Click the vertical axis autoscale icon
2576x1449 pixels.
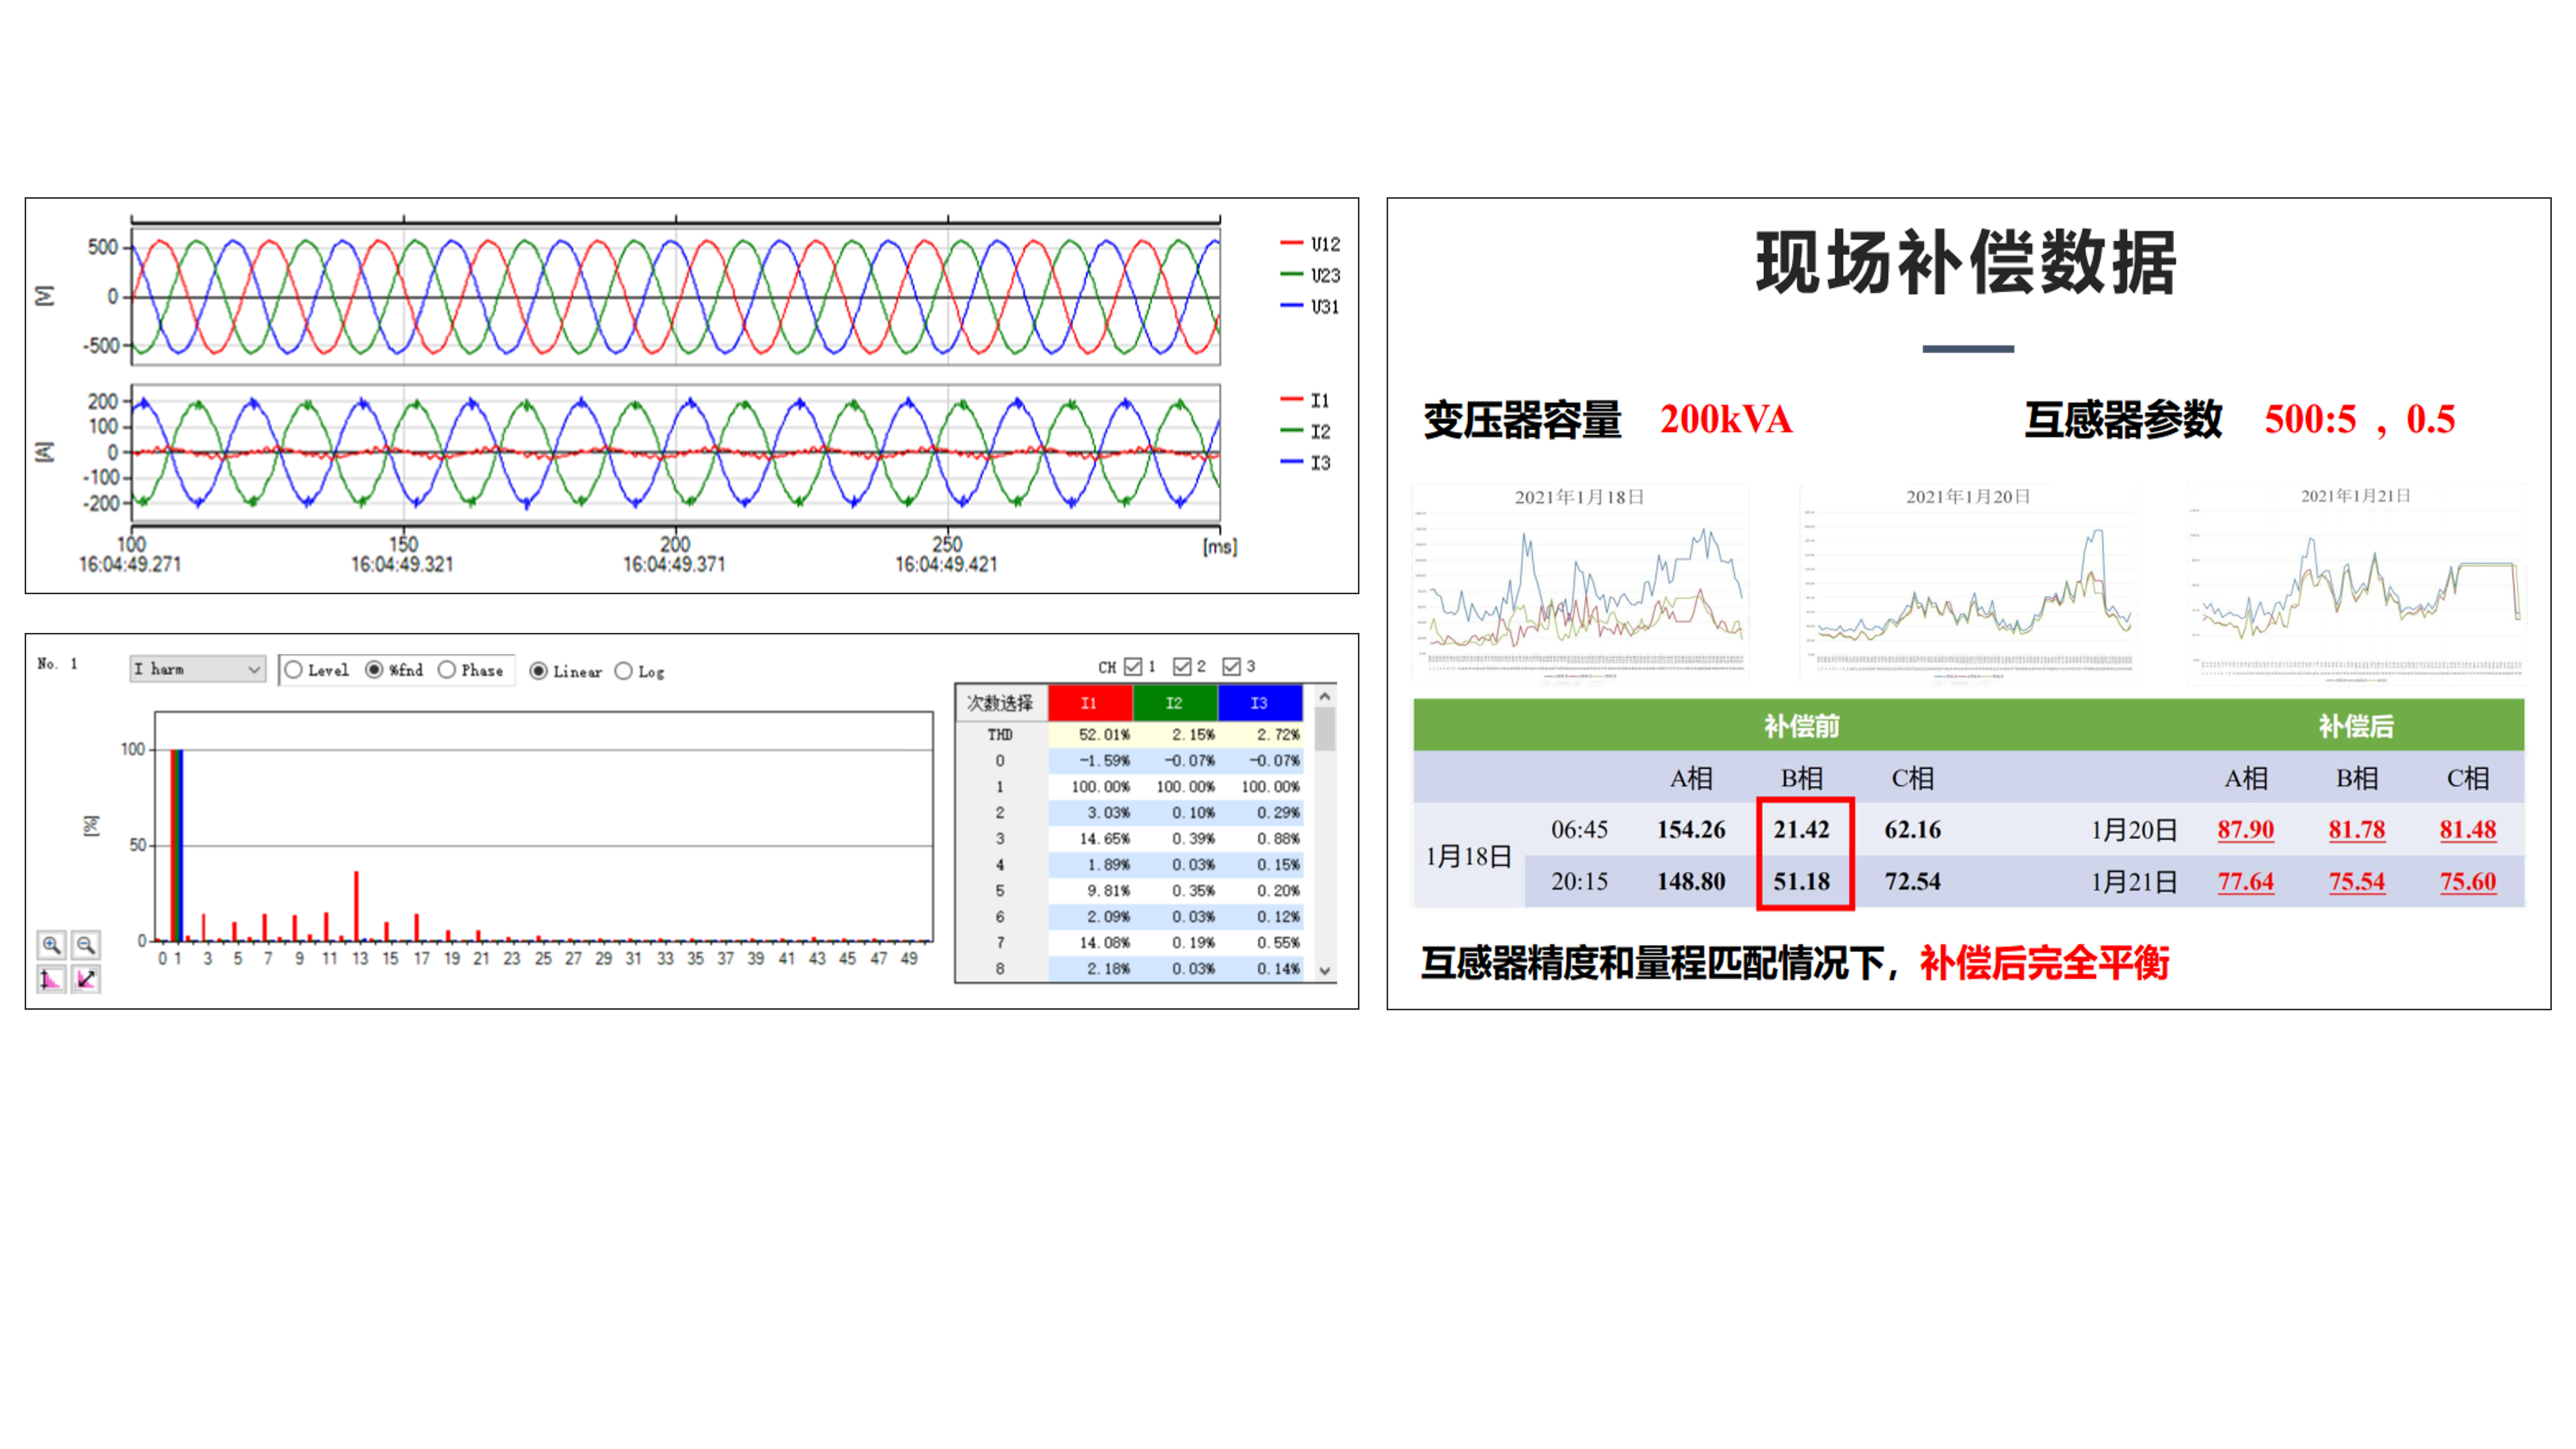(x=51, y=979)
